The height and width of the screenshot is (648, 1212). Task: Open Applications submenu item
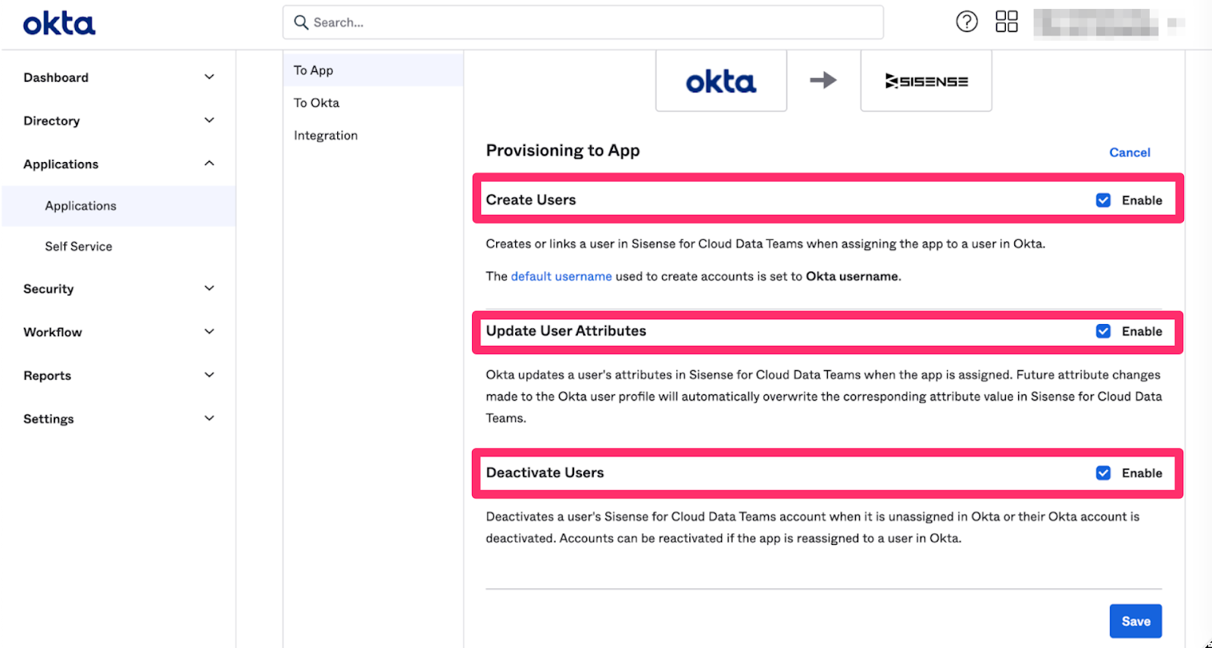click(x=119, y=206)
